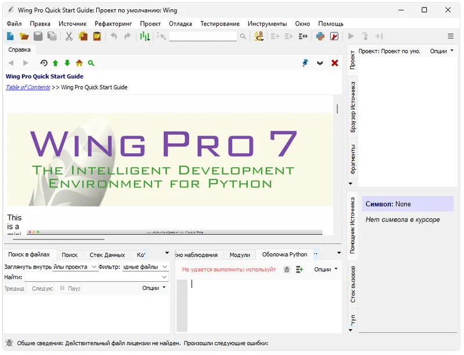The height and width of the screenshot is (355, 464).
Task: Click the green bars icon in toolbar
Action: [x=144, y=36]
